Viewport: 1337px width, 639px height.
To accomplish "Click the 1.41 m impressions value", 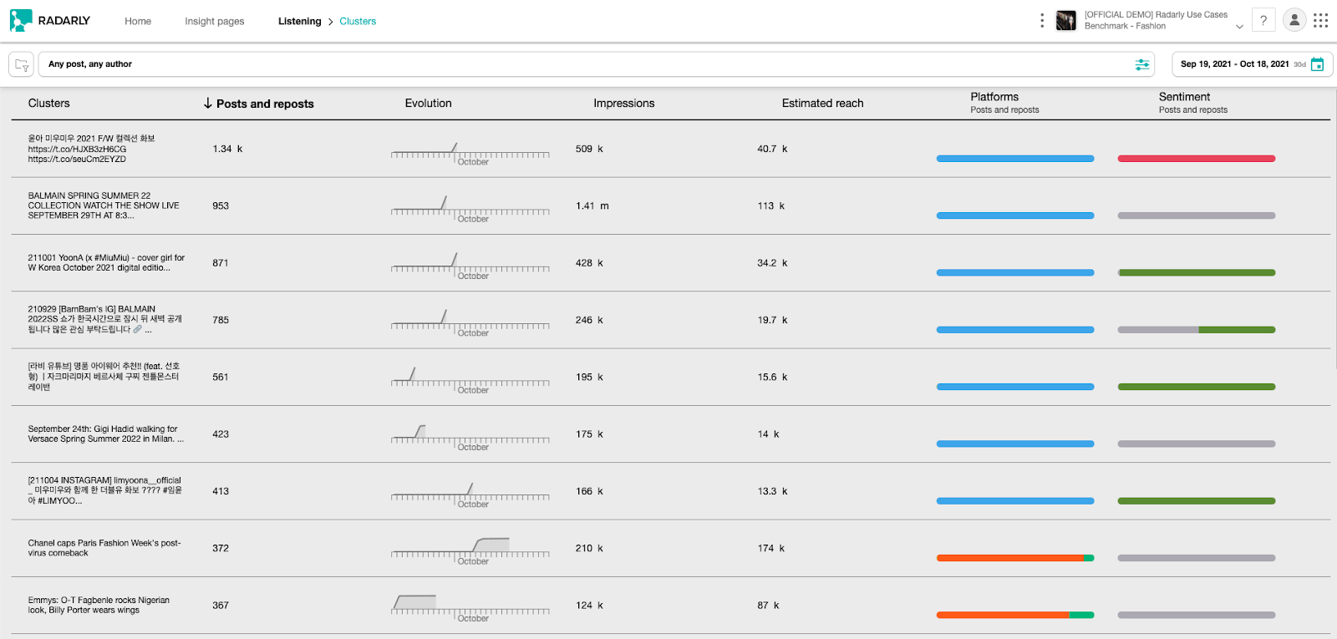I will [592, 205].
